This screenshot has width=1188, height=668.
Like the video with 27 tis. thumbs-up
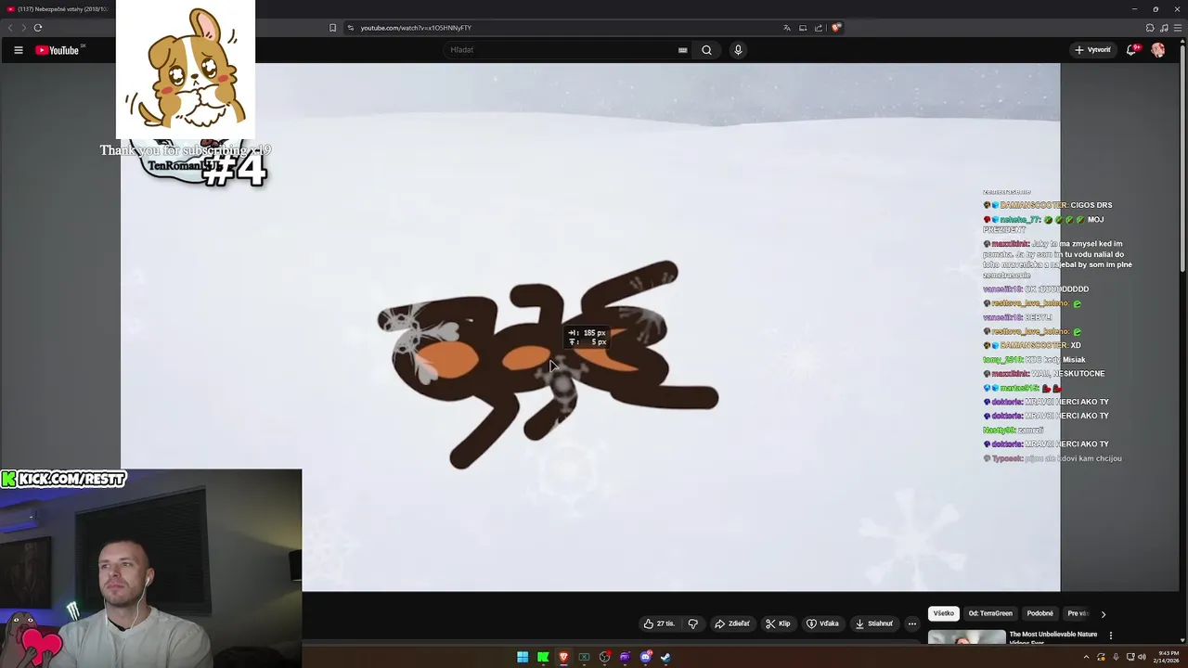coord(659,623)
